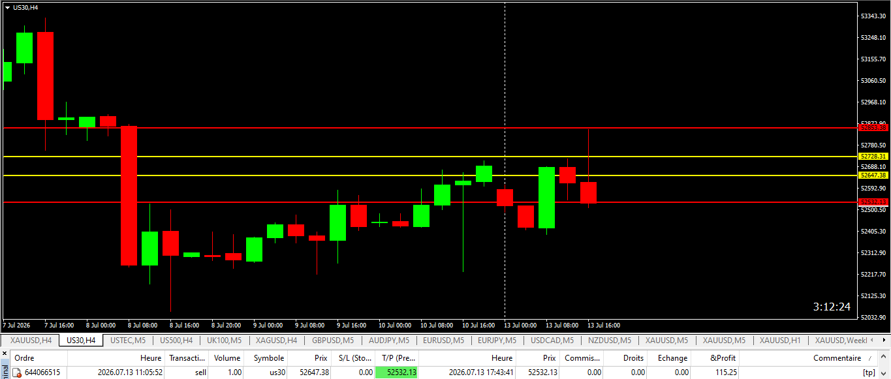Open the XAUUSD,H1 chart tab

pos(779,340)
